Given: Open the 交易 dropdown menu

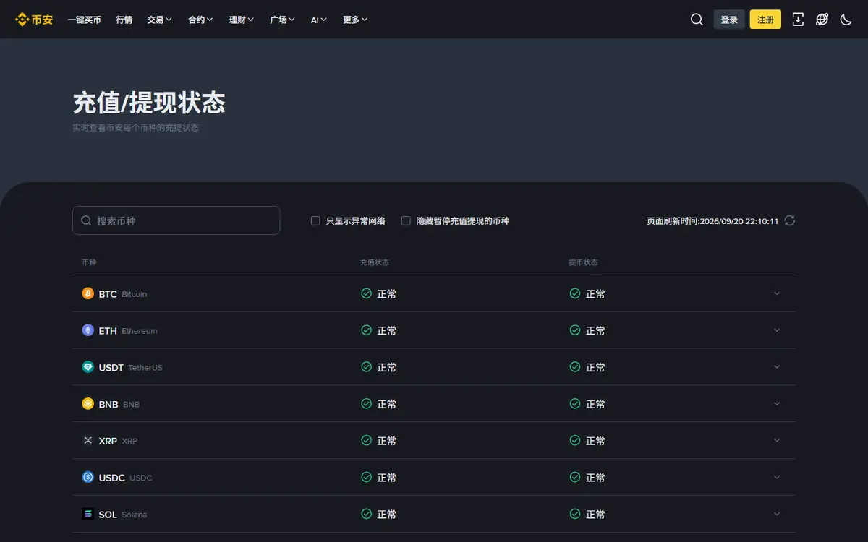Looking at the screenshot, I should click(159, 20).
